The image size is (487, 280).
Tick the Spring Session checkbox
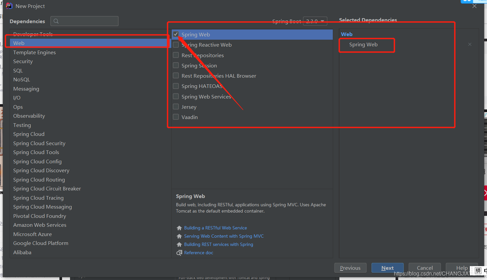click(x=176, y=65)
